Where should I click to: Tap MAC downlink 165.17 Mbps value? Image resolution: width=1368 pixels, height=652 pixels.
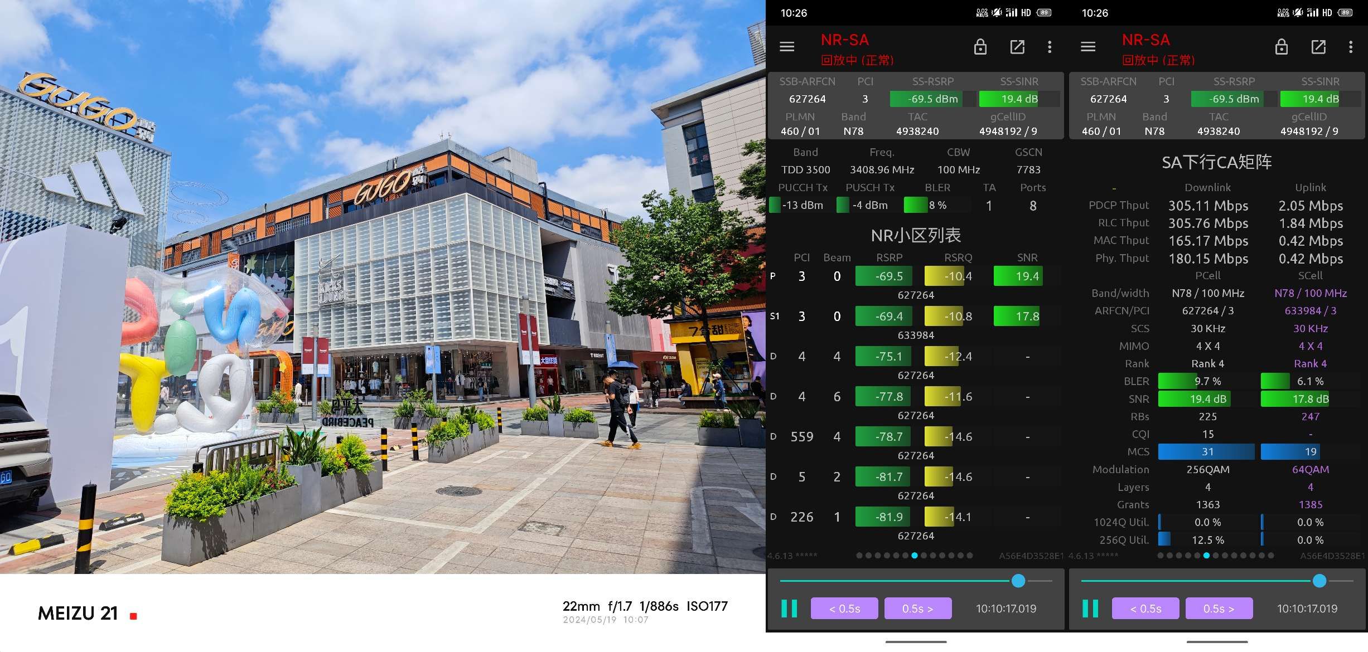pyautogui.click(x=1208, y=241)
